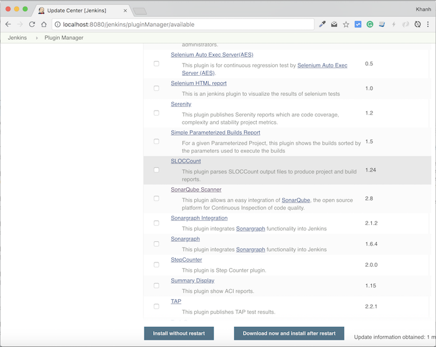Check Simple Parameterized Builds Report plugin
This screenshot has width=436, height=347.
(x=156, y=142)
